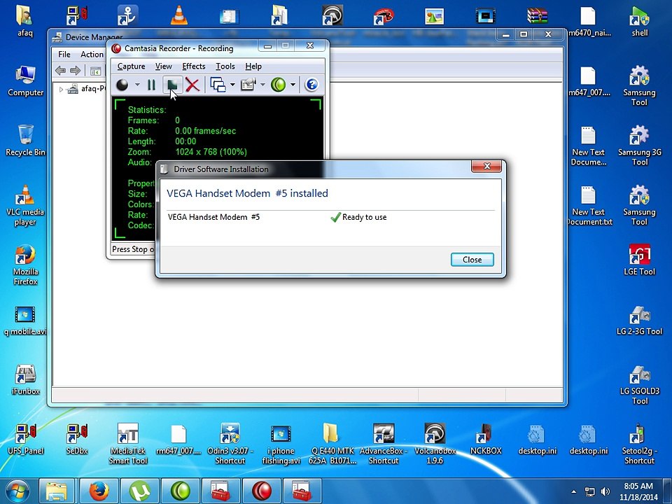Open Setool2g shortcut

(x=639, y=444)
